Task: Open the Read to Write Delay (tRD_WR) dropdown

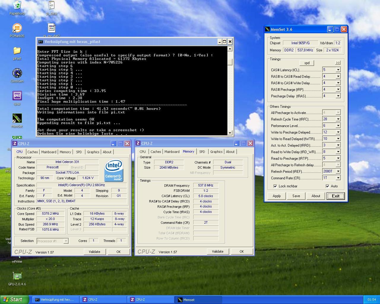Action: click(338, 152)
